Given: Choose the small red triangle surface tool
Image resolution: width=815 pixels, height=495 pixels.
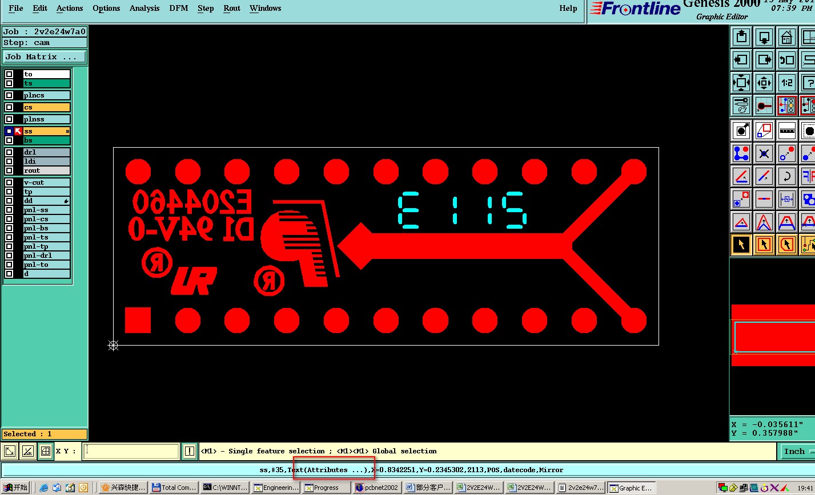Looking at the screenshot, I should 741,222.
